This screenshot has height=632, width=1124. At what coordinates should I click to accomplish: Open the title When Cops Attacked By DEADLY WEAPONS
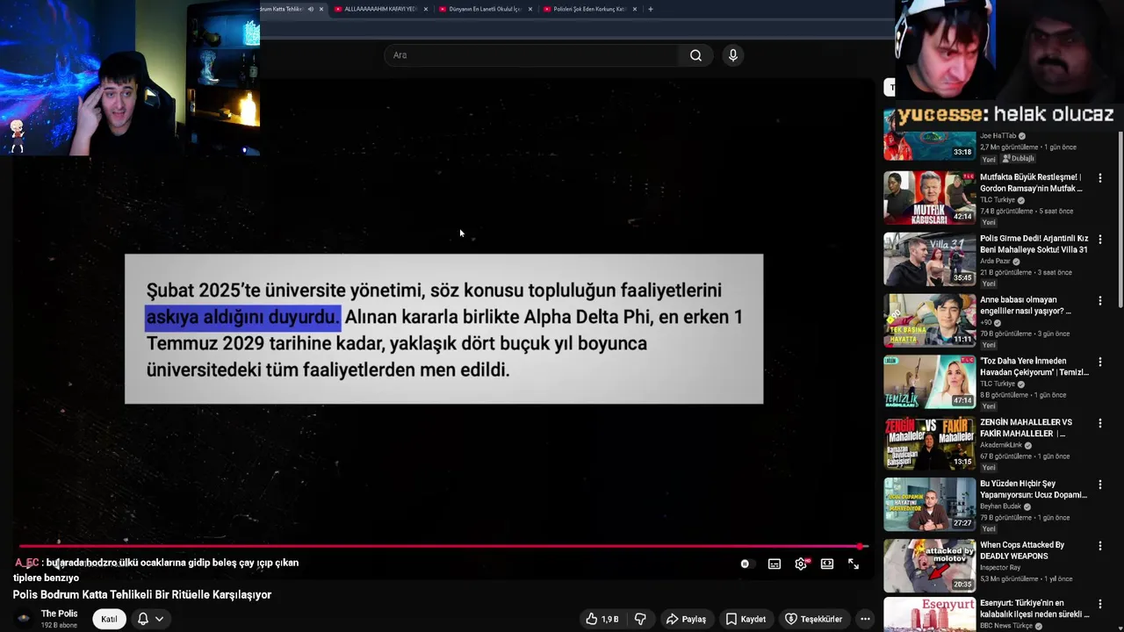[1022, 550]
